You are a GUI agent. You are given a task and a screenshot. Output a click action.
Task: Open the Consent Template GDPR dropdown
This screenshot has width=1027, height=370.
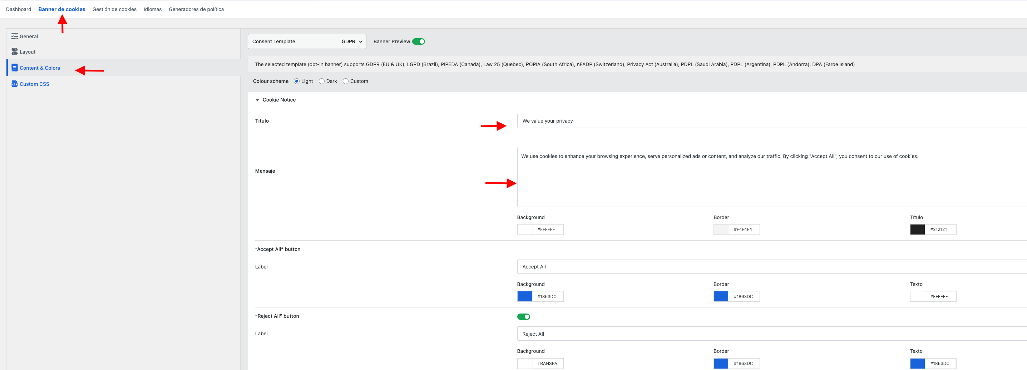307,41
